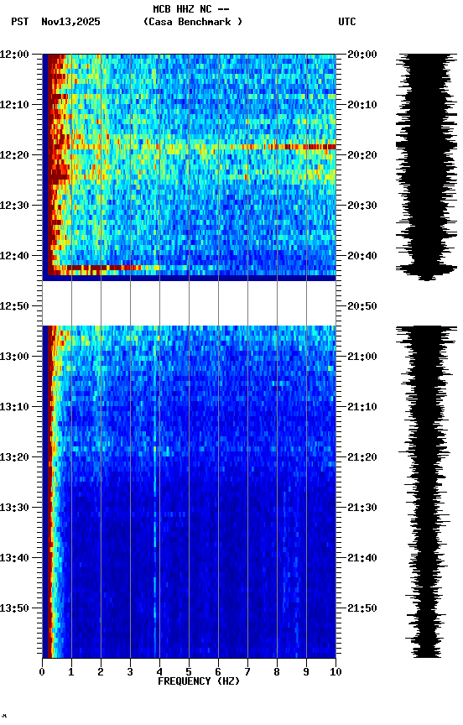Click the 3 Hz axis tick label

point(130,672)
